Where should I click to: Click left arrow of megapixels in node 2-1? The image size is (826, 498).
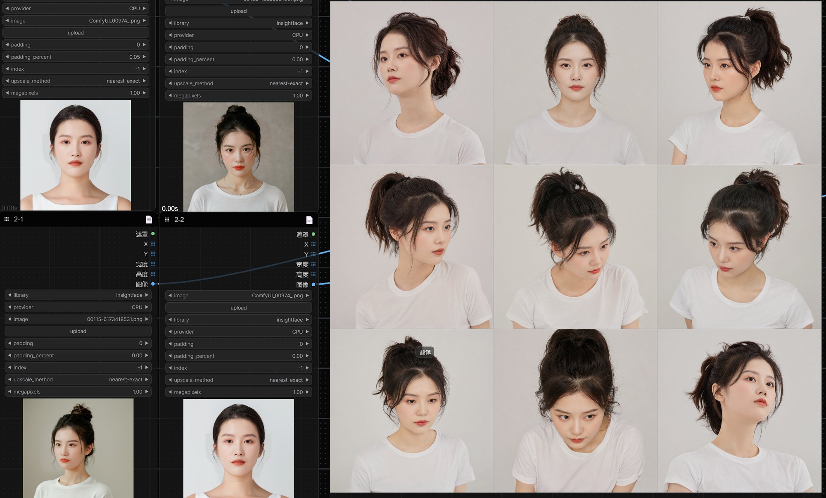point(9,391)
